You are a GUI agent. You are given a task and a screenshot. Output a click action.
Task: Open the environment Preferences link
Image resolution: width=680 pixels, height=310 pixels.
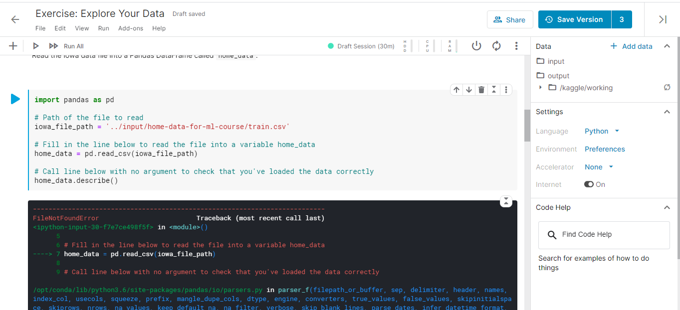(605, 149)
